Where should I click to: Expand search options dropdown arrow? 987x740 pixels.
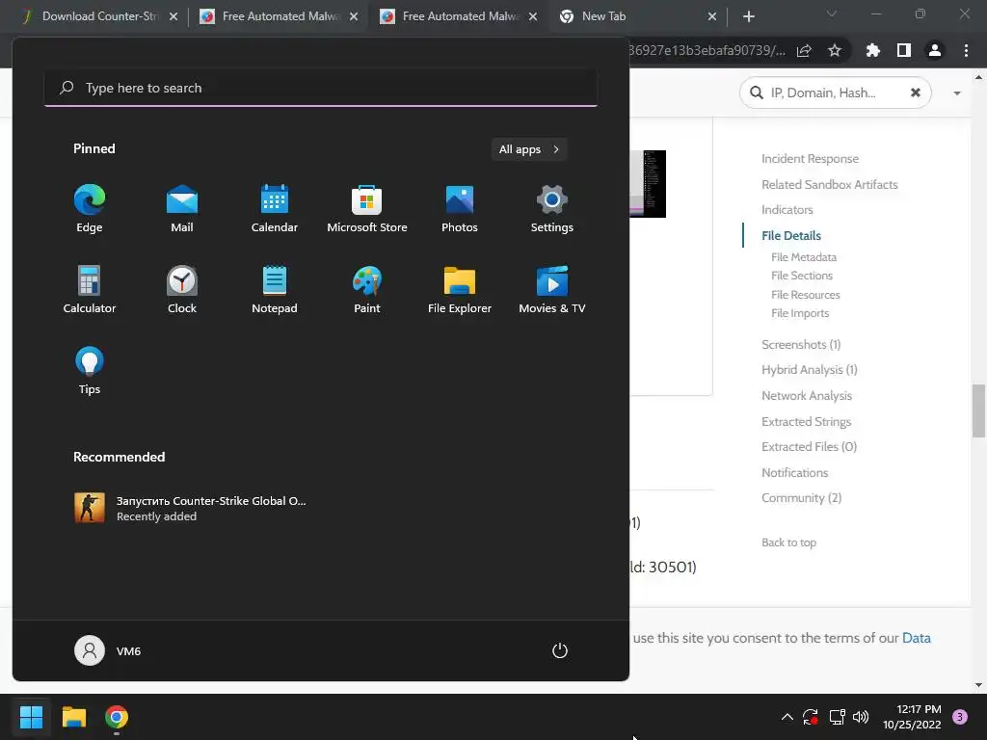(957, 93)
